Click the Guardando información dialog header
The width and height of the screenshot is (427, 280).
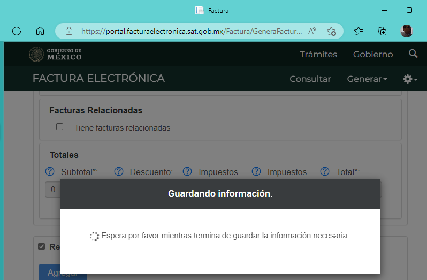coord(220,194)
